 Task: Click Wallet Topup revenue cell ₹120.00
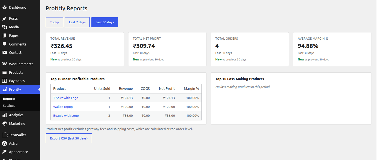(x=127, y=107)
